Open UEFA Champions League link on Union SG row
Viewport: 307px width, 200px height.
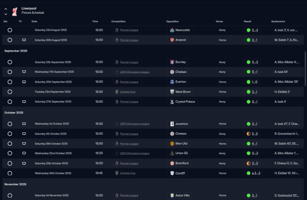click(x=135, y=153)
